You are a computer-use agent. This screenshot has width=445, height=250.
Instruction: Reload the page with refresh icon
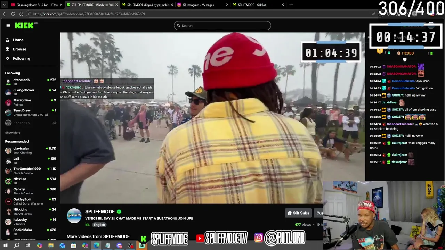pos(13,14)
